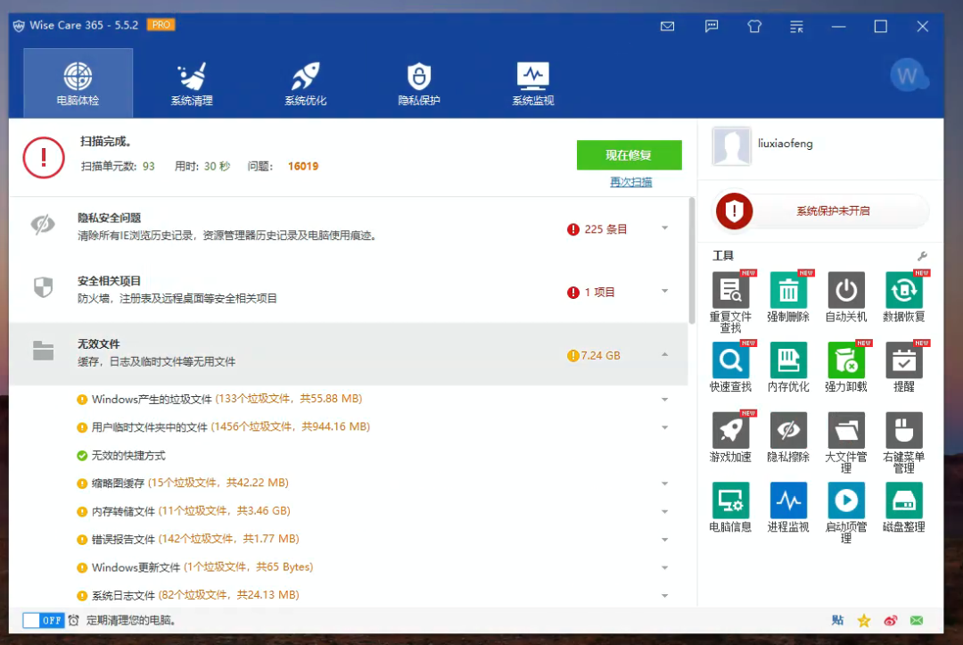Open the 强力卸载 uninstaller tool

coord(845,367)
